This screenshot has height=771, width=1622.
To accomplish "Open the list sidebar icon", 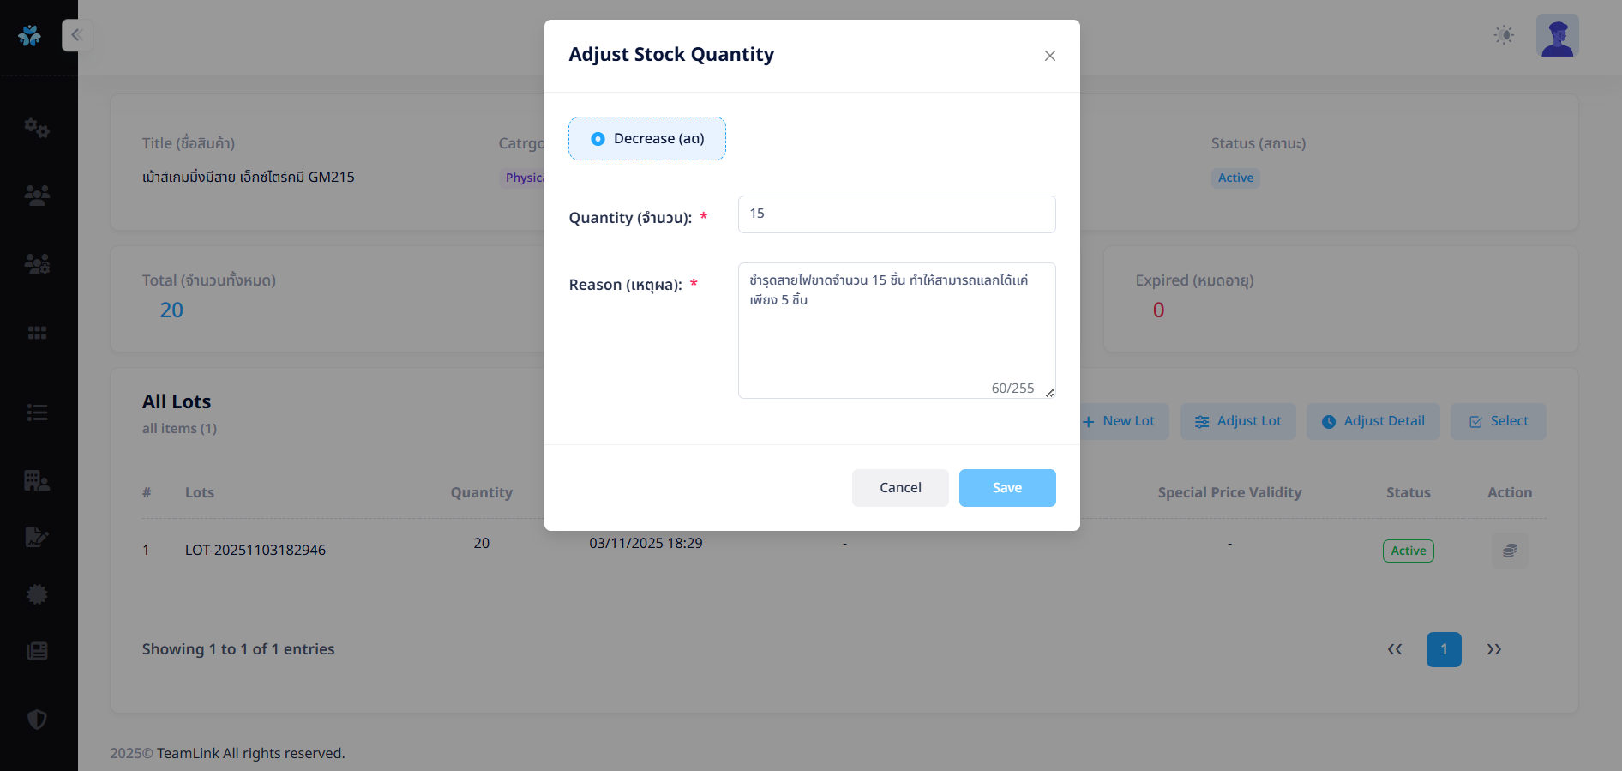I will click(x=37, y=413).
